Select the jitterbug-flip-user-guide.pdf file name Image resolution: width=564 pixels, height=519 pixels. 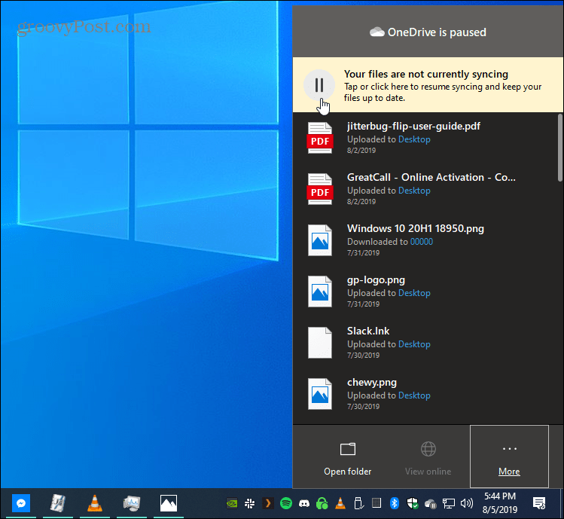coord(413,127)
